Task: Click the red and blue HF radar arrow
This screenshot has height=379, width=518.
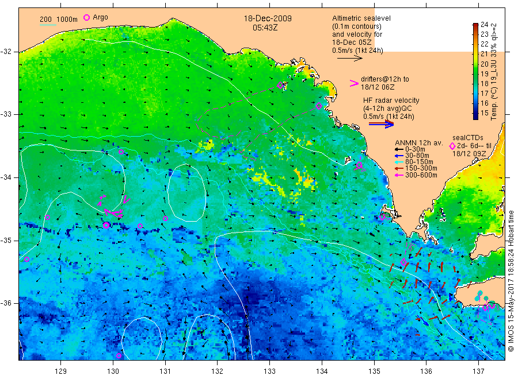Action: pos(381,124)
